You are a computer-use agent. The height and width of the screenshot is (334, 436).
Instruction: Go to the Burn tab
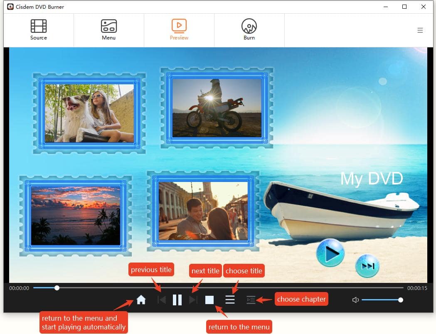(249, 30)
